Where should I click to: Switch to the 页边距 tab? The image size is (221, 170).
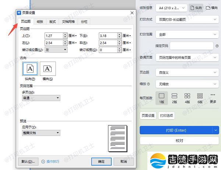coord(26,21)
